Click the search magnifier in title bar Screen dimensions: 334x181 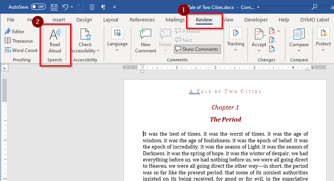click(x=314, y=7)
